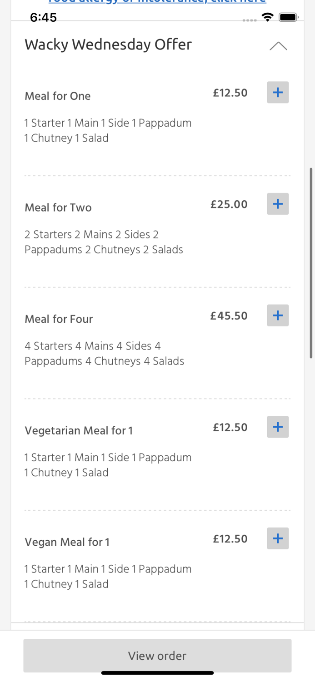Add Meal for Two to the order
The width and height of the screenshot is (315, 681).
click(x=278, y=204)
